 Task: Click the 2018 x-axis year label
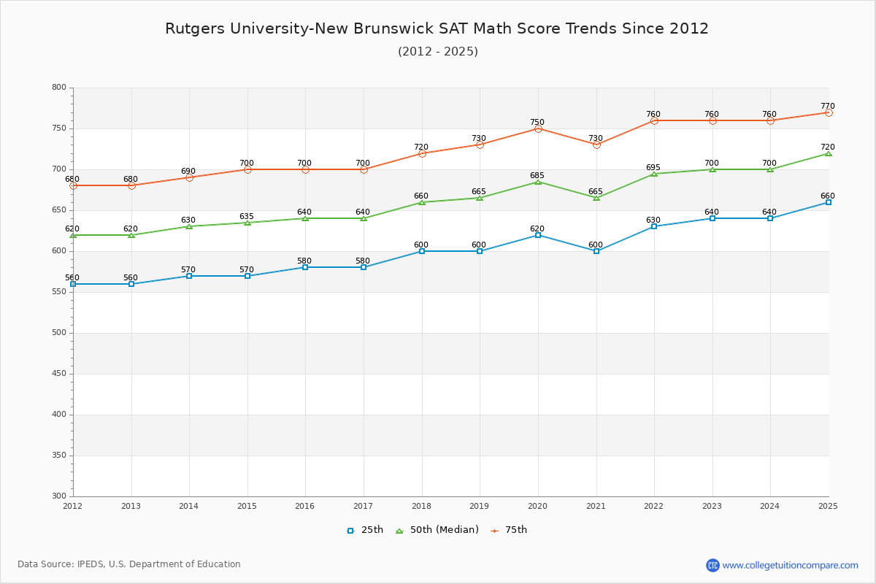[422, 506]
